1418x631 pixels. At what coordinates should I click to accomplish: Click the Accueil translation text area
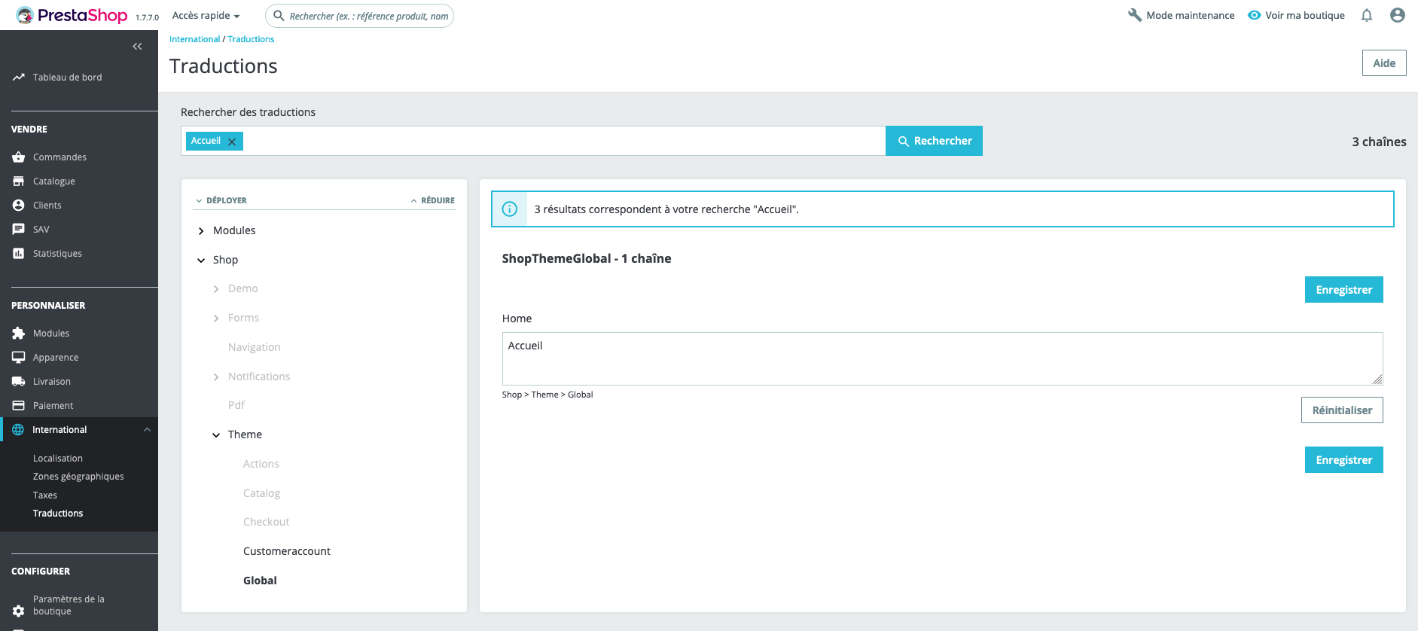click(942, 358)
